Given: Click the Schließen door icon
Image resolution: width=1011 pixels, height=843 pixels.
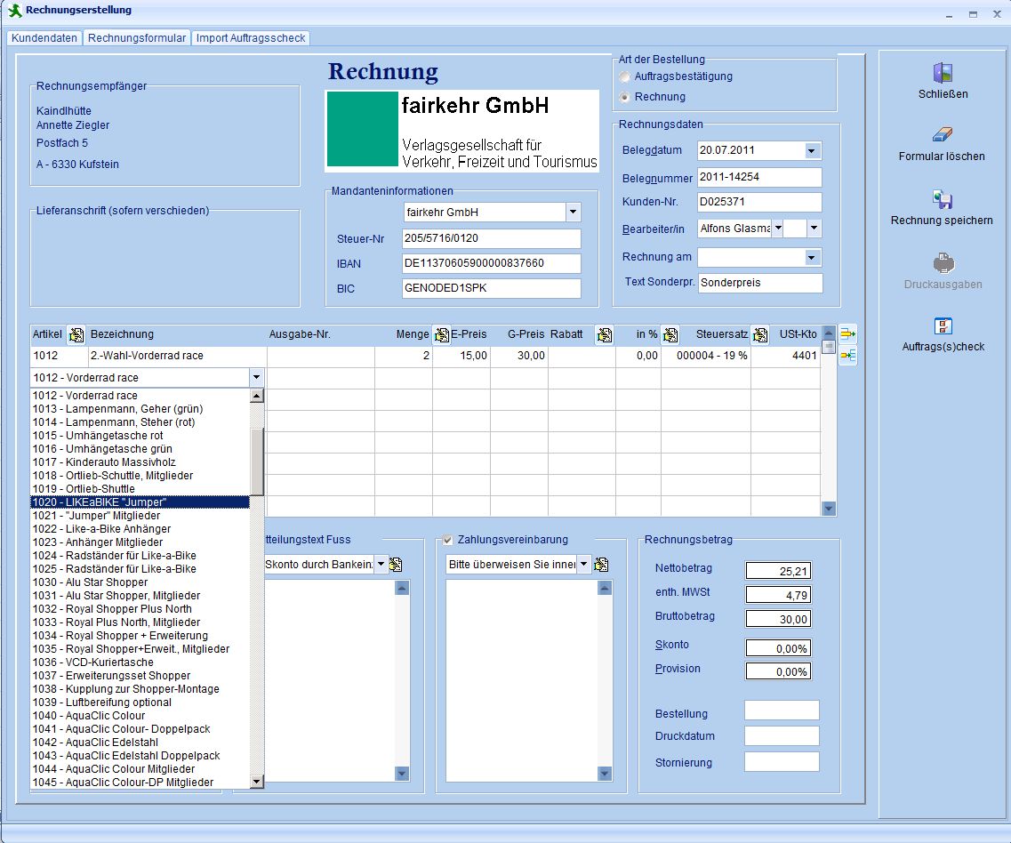Looking at the screenshot, I should 942,73.
